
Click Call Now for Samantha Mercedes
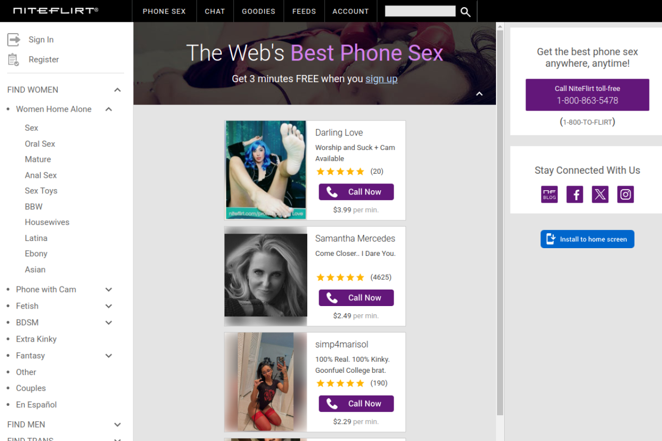356,298
